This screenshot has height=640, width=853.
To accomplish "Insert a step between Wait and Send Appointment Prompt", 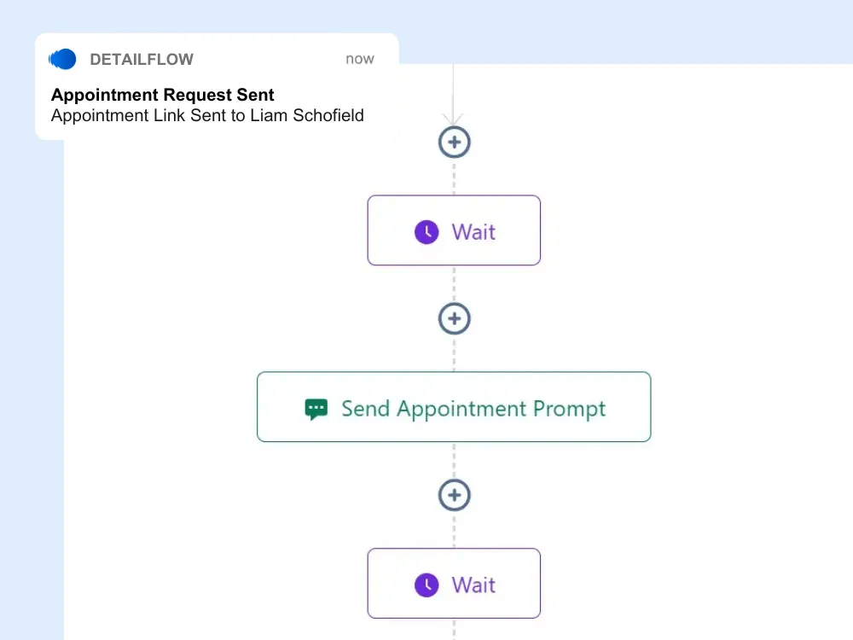I will pyautogui.click(x=455, y=318).
